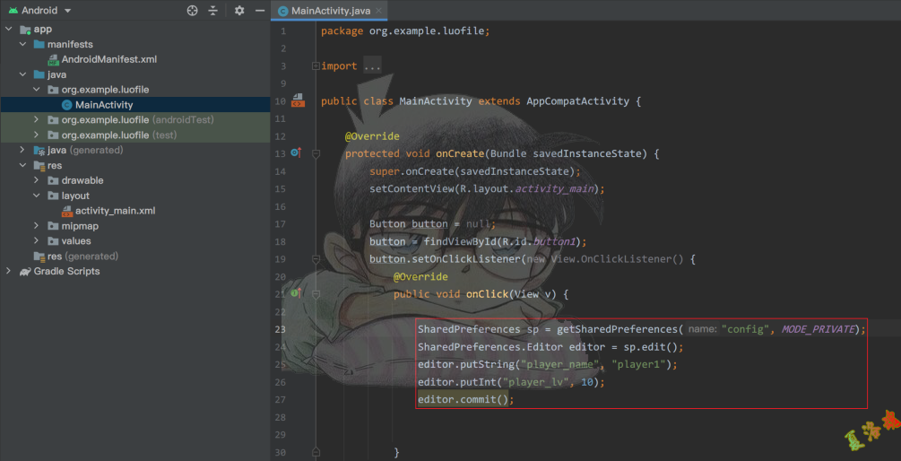The image size is (901, 461).
Task: Expand the Gradle Scripts node
Action: pos(9,271)
